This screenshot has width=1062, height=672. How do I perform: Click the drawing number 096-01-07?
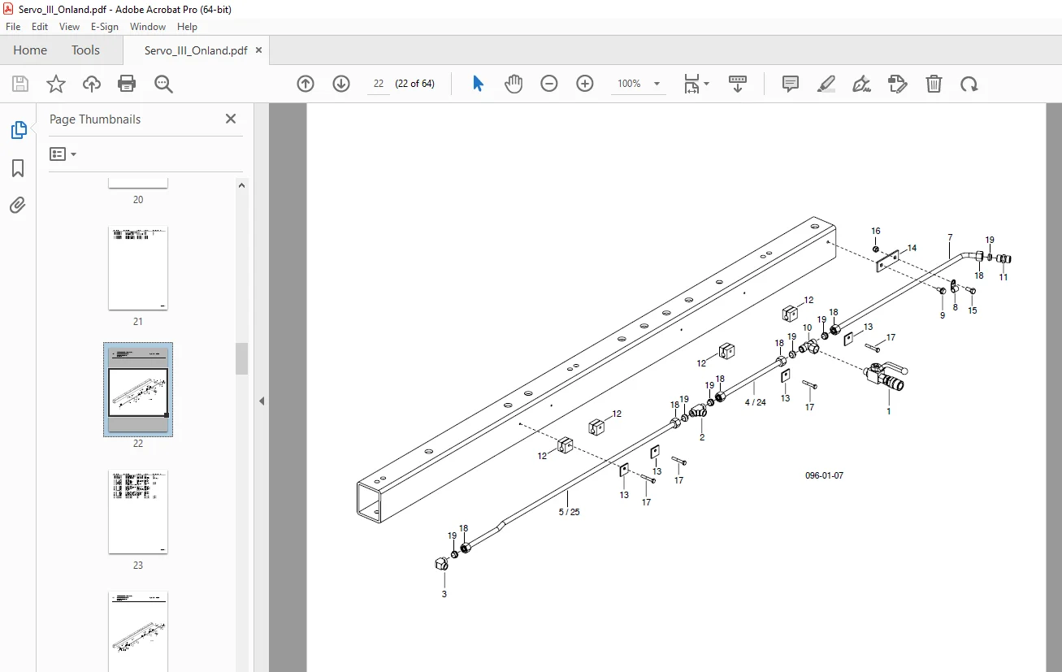[824, 476]
